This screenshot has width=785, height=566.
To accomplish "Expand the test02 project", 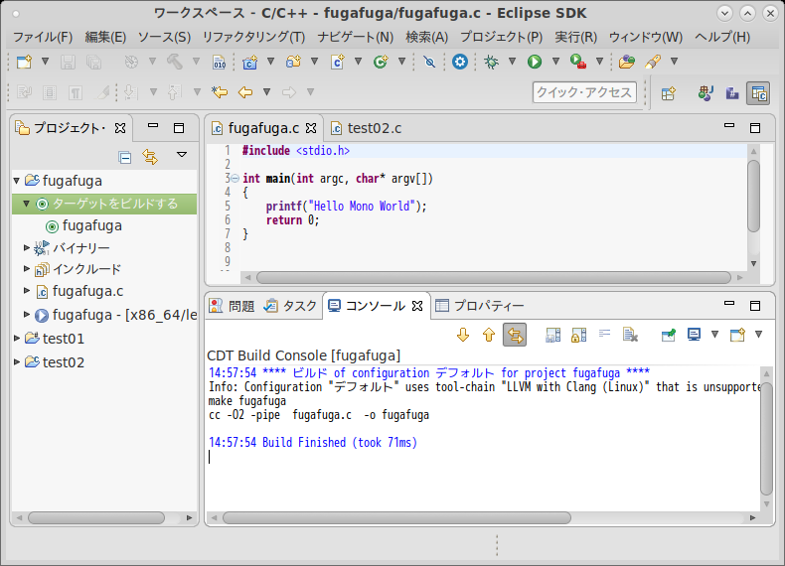I will (x=17, y=361).
